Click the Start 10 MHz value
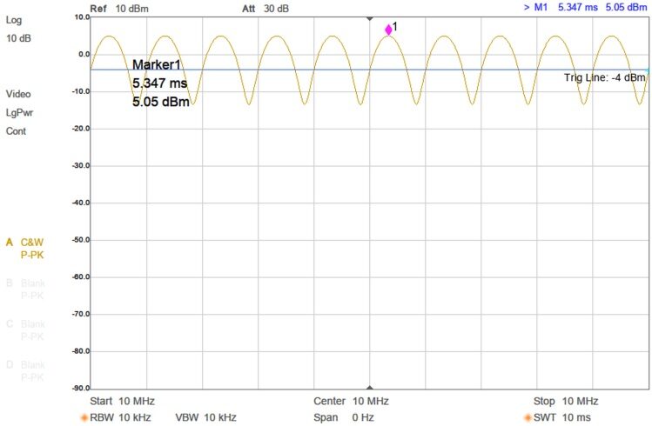652x426 pixels. coord(122,401)
